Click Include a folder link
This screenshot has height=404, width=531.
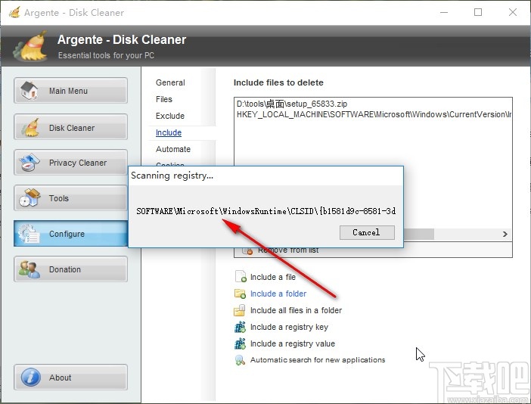coord(278,294)
